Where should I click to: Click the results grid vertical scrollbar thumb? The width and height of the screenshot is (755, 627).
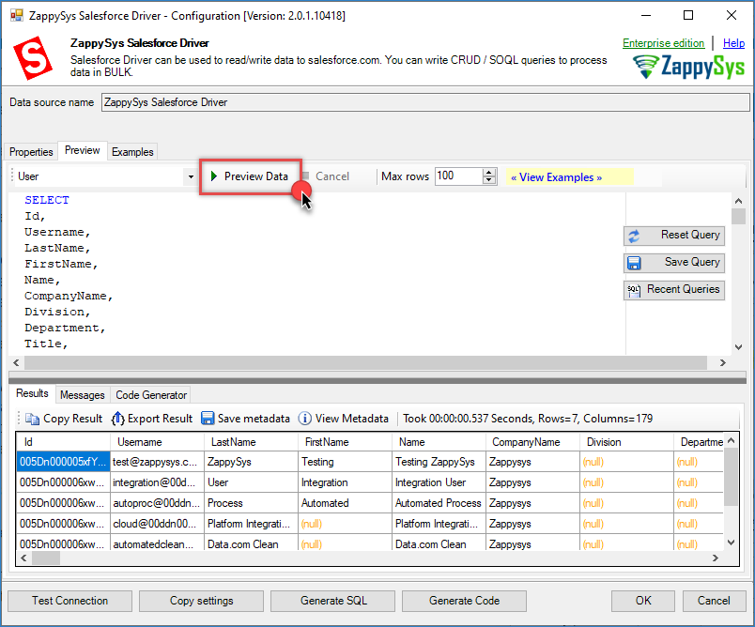(731, 477)
